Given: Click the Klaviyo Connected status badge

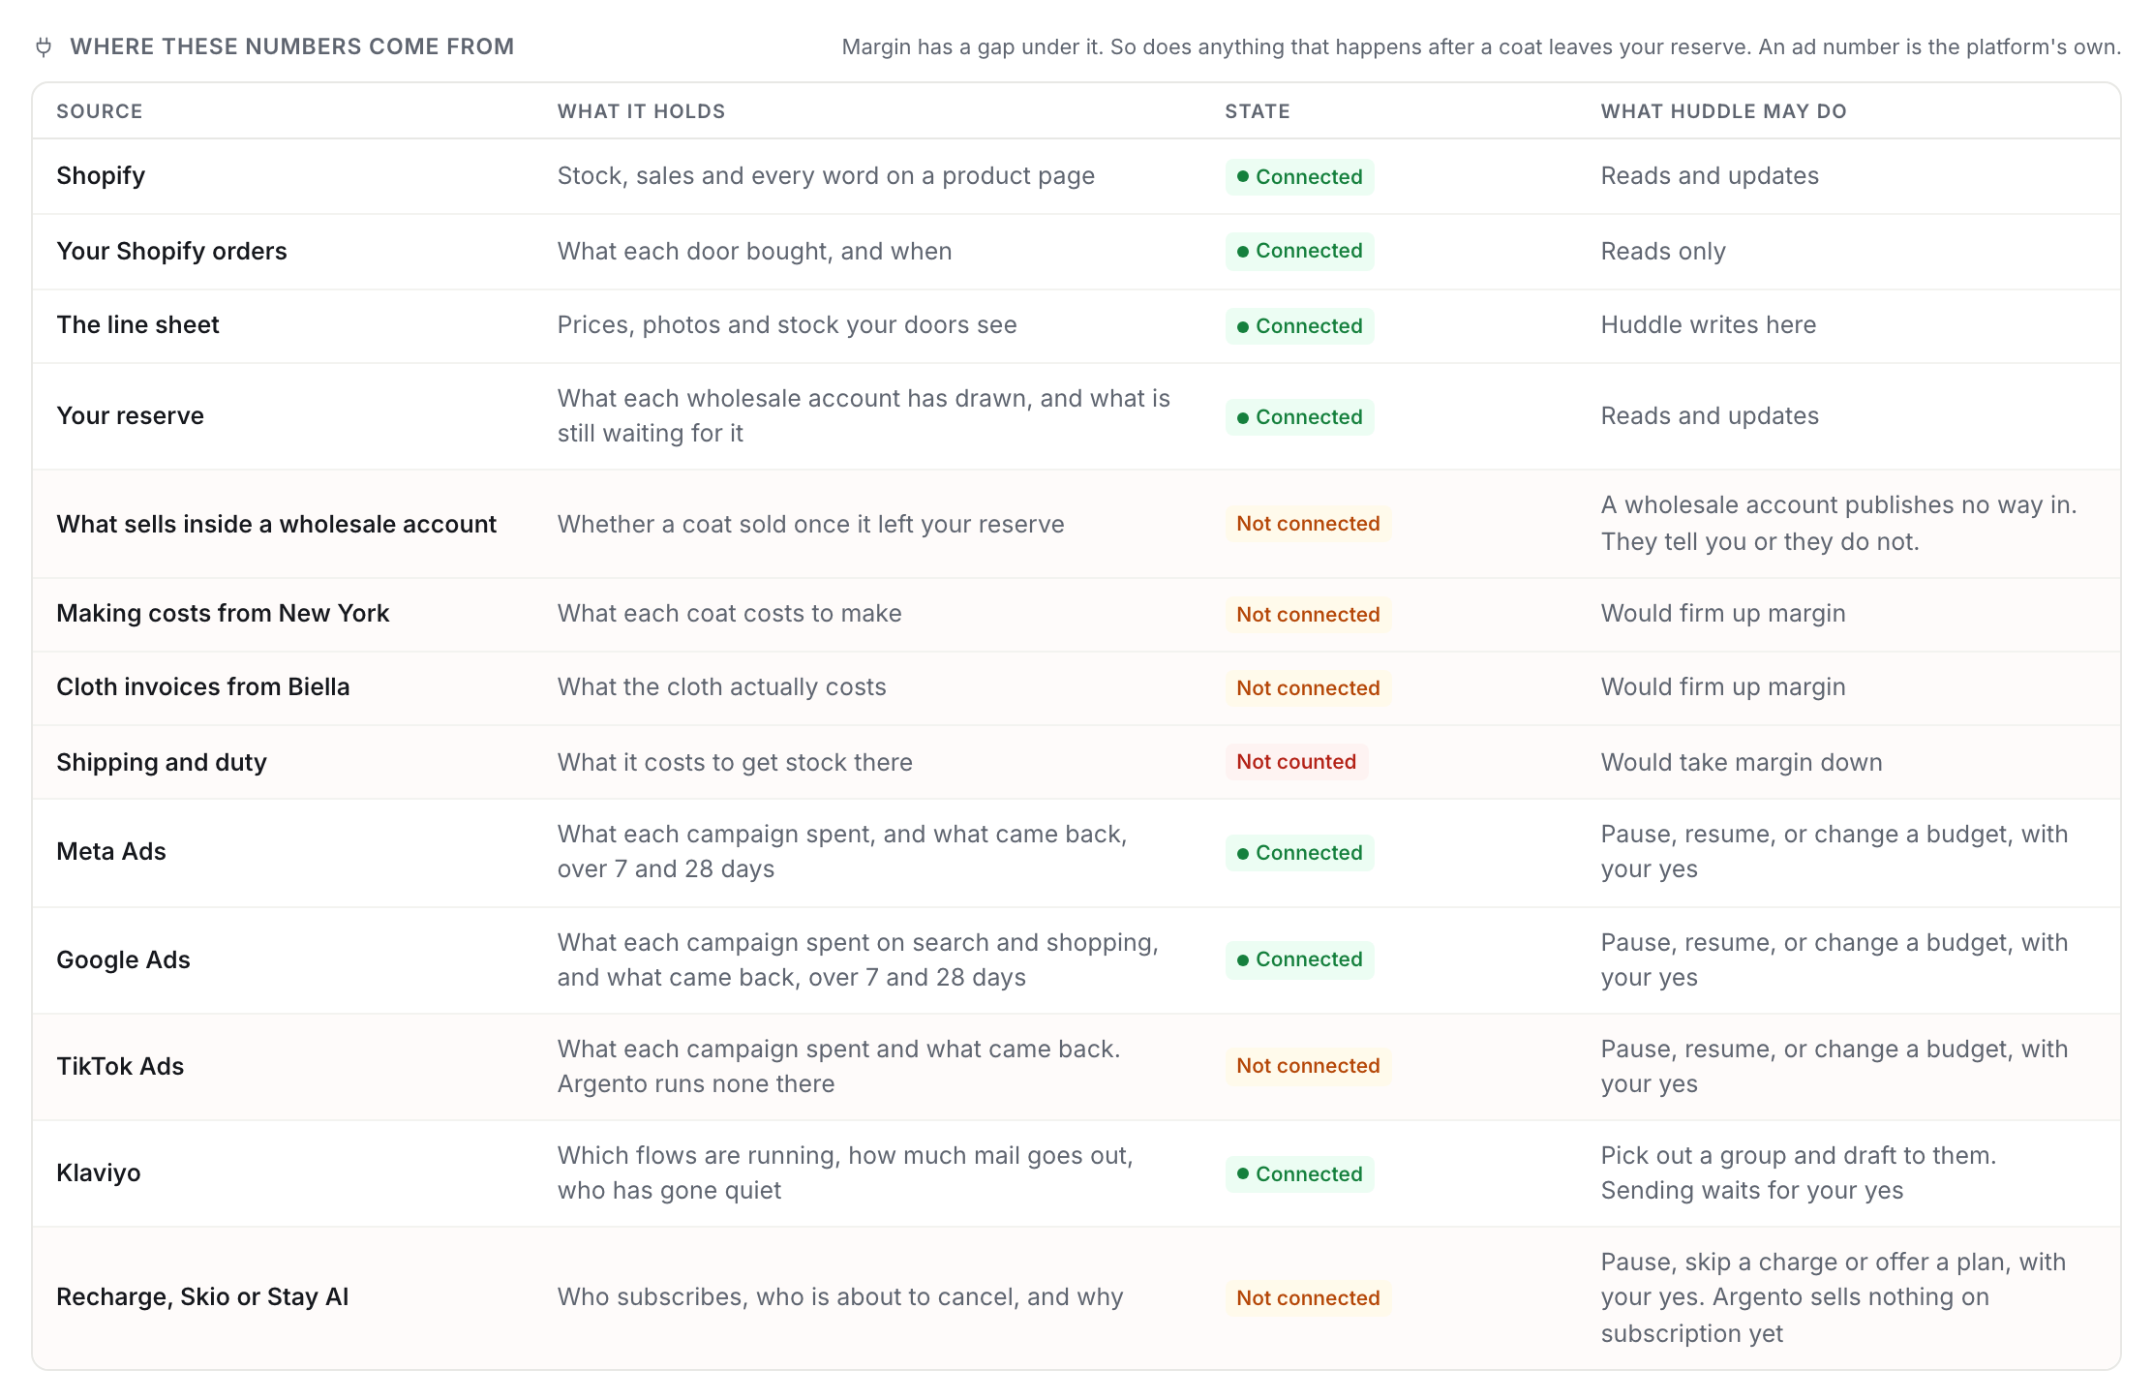Looking at the screenshot, I should pos(1299,1174).
